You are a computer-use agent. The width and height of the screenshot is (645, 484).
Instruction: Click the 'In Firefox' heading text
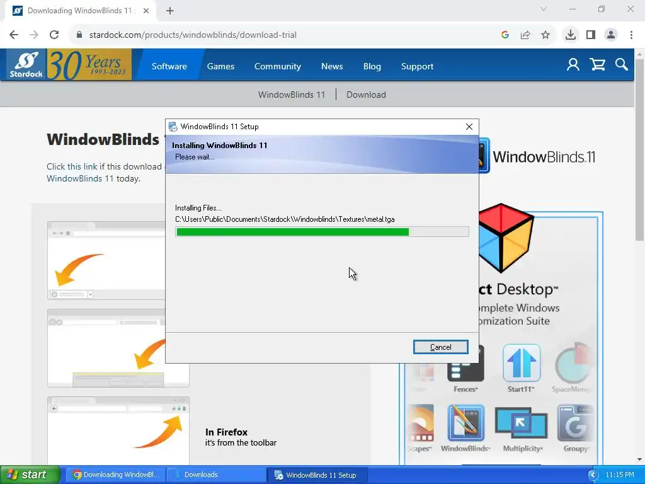coord(226,432)
